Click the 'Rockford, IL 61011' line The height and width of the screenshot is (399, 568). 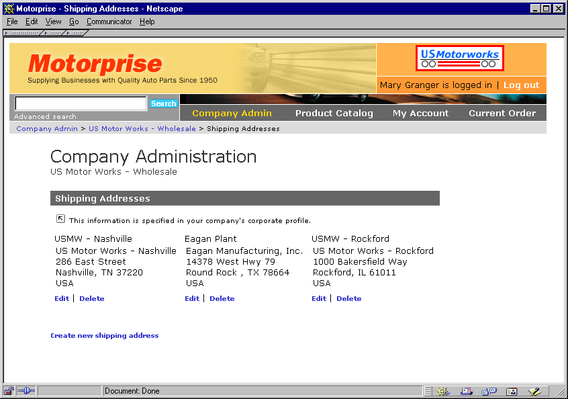(354, 273)
